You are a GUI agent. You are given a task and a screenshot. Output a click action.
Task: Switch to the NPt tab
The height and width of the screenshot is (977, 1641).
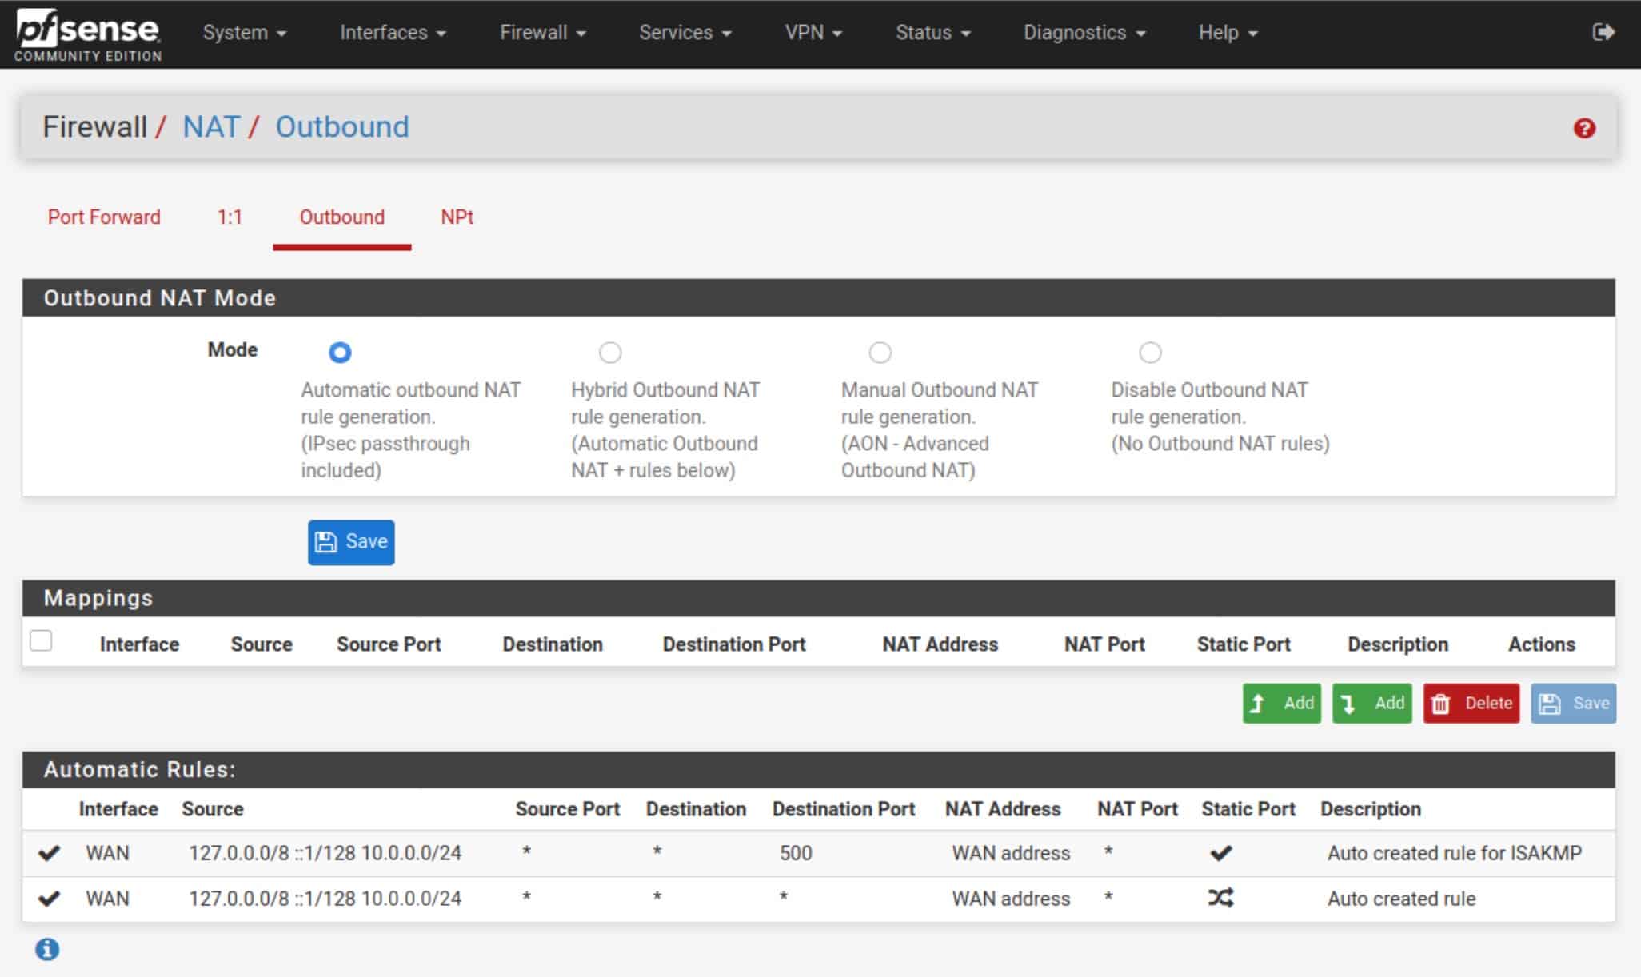click(457, 217)
